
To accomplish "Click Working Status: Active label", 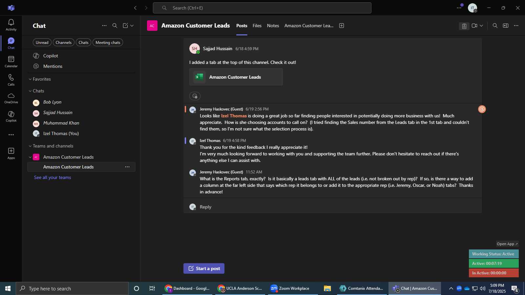I will point(493,254).
